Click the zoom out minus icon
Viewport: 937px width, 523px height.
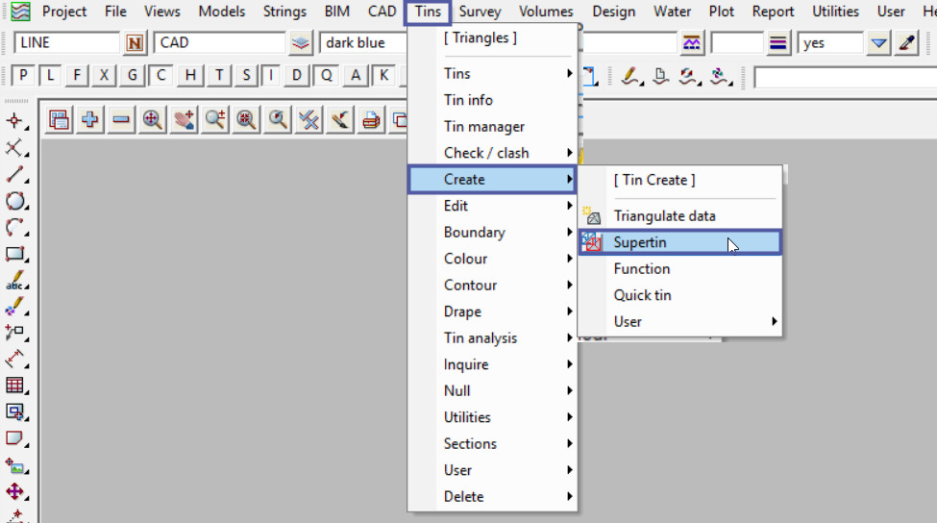click(x=121, y=120)
